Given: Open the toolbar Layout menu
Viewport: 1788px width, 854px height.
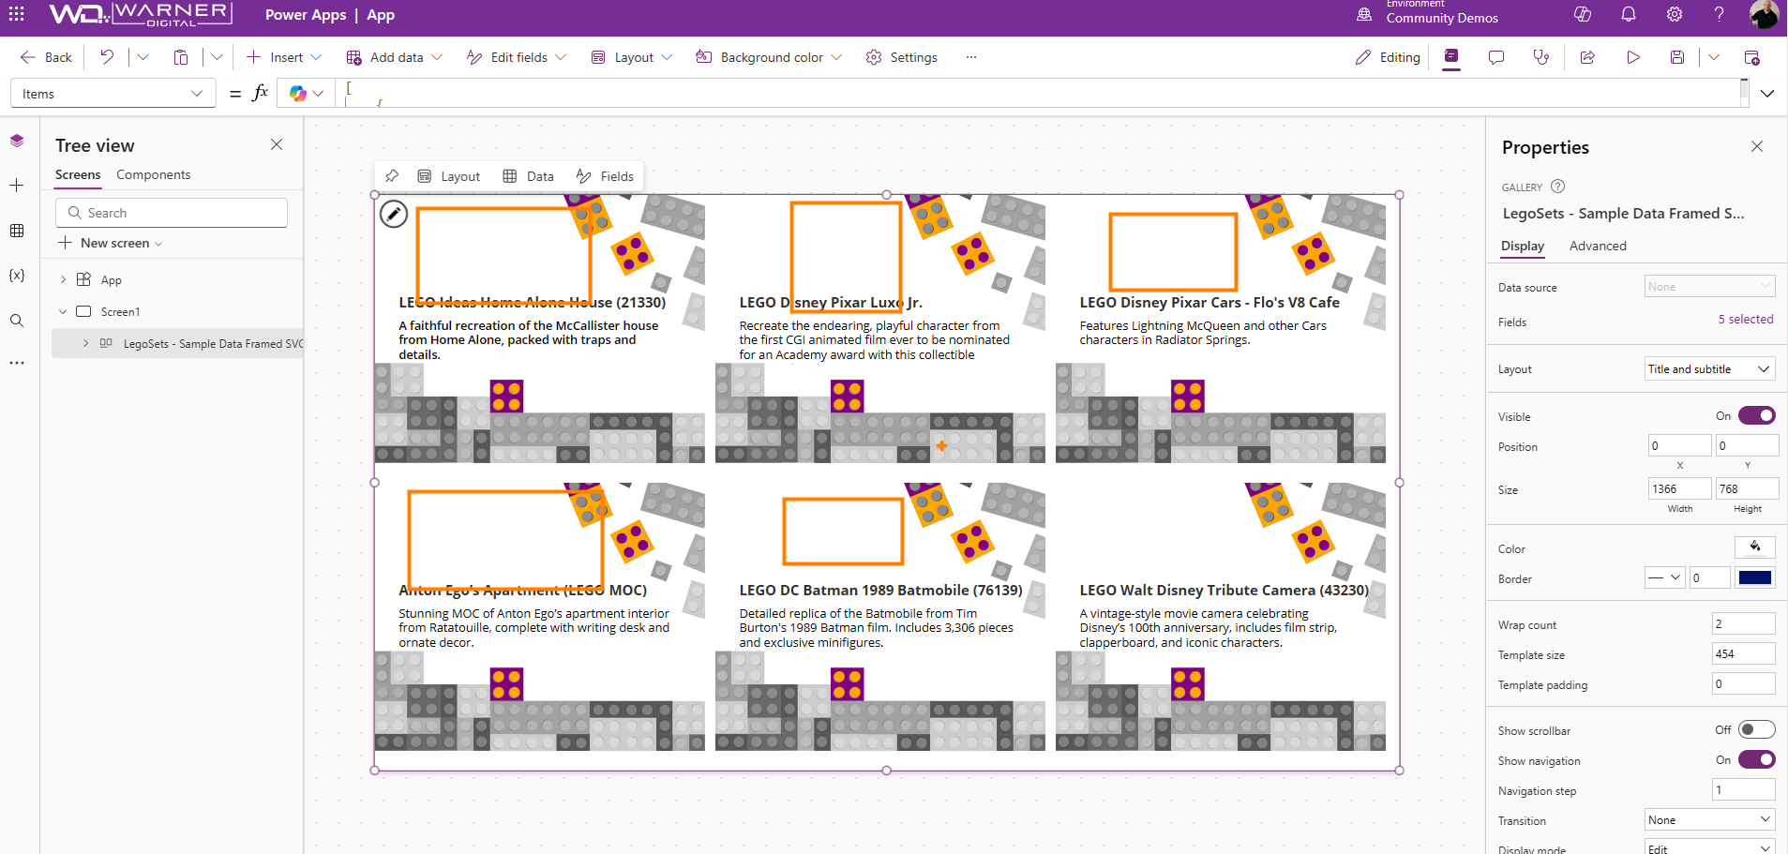Looking at the screenshot, I should tap(632, 57).
